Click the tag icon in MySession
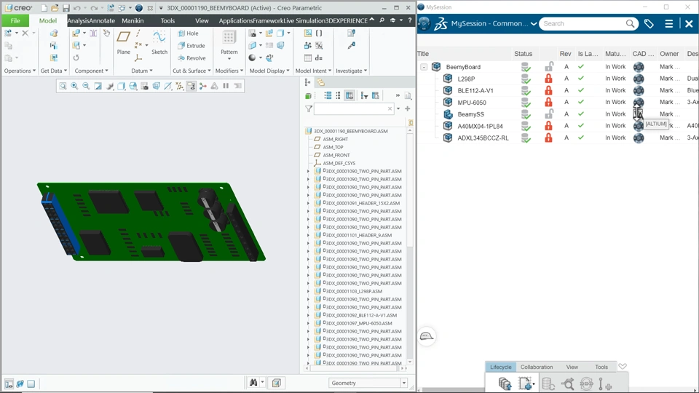 click(649, 23)
